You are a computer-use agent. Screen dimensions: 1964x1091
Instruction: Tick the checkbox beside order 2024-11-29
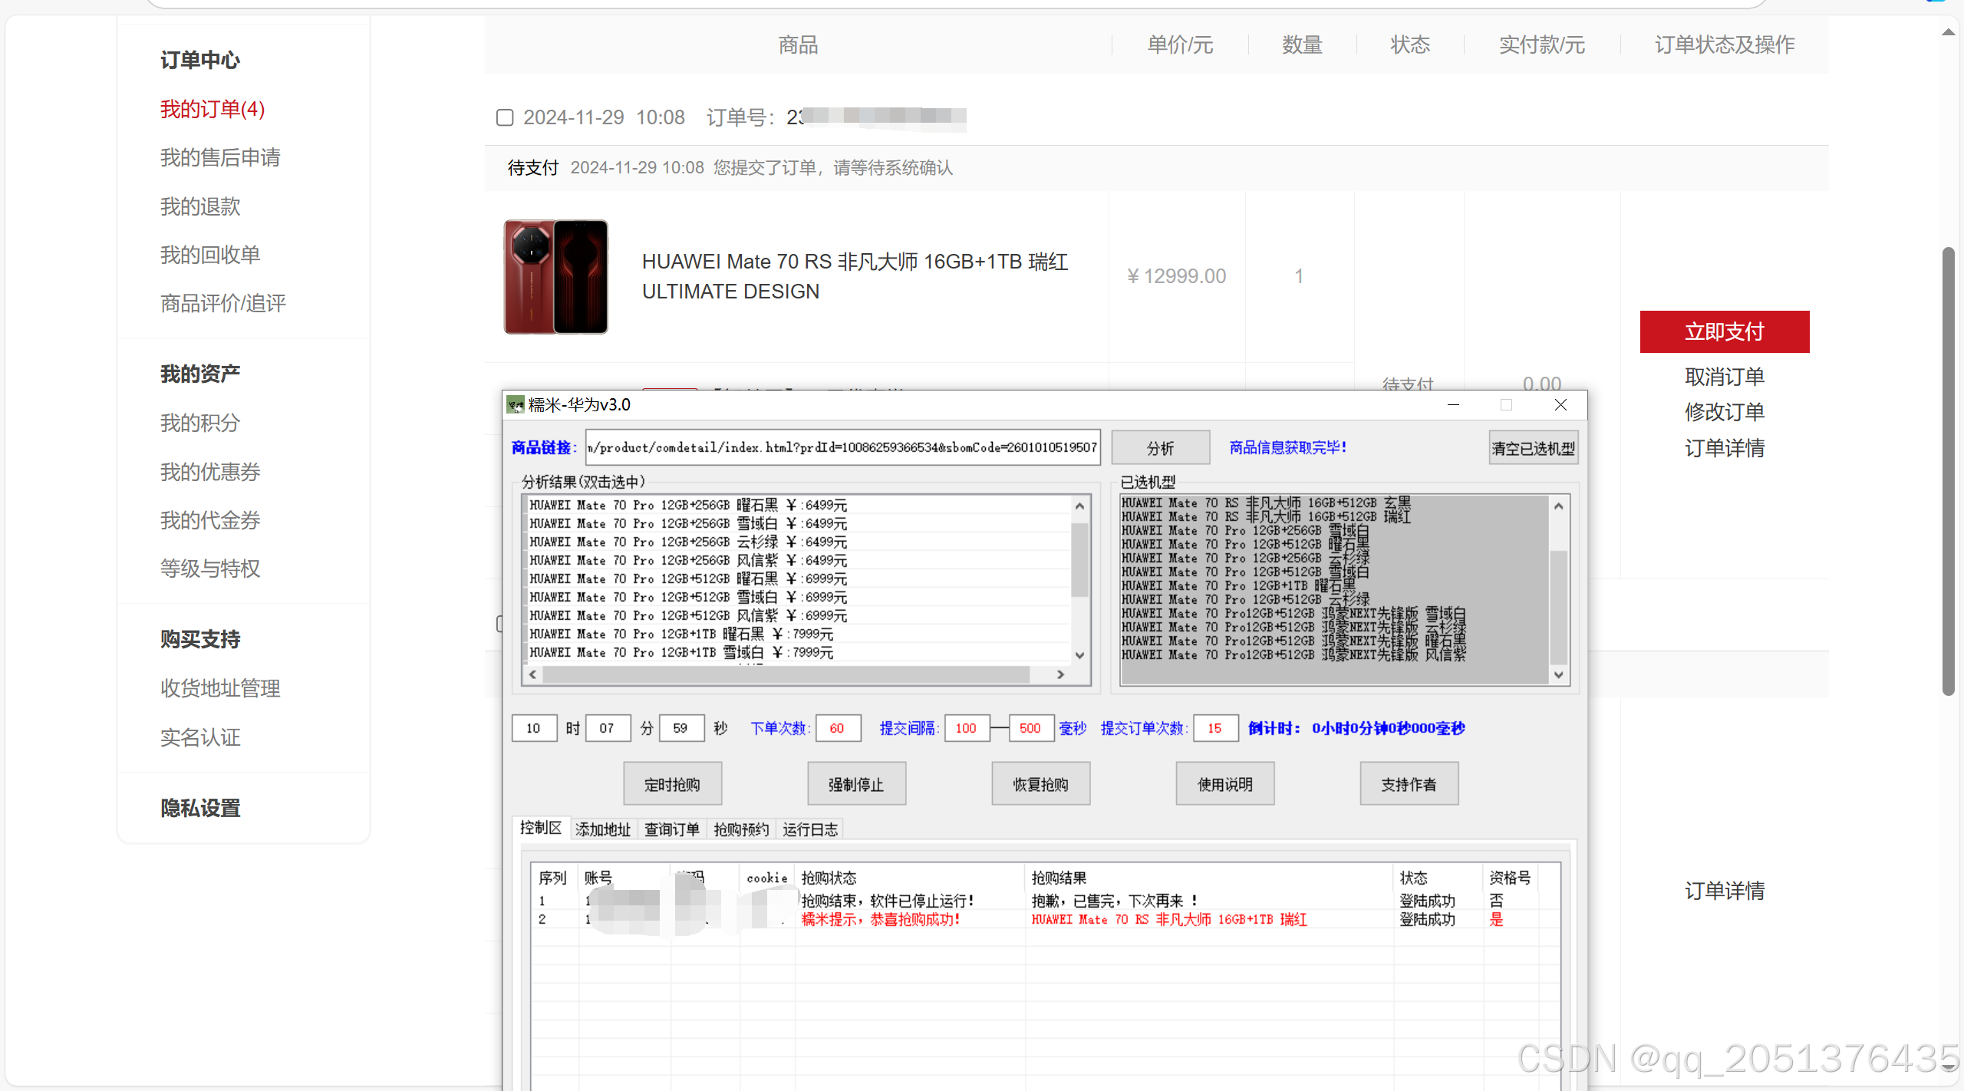click(x=505, y=117)
